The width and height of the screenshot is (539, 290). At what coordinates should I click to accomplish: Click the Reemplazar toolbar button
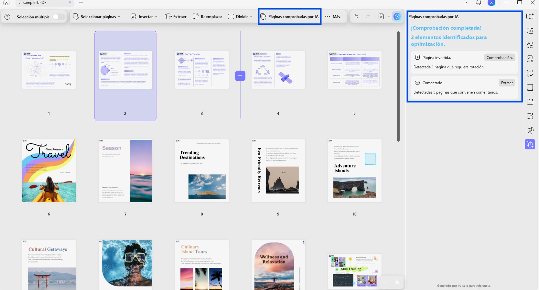pos(207,16)
